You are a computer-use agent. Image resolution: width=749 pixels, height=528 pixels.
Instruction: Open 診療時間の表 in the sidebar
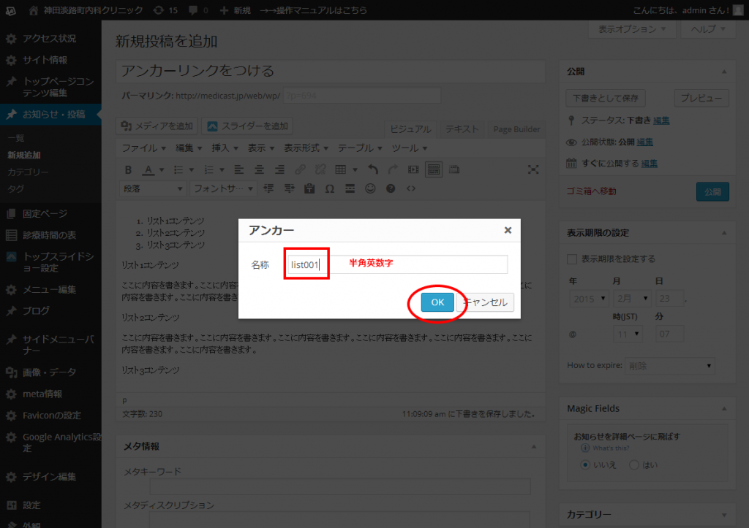point(50,235)
